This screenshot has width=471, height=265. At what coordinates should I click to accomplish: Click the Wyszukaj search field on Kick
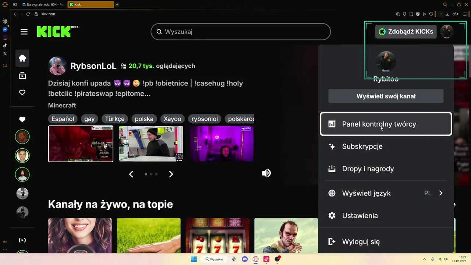[x=241, y=32]
